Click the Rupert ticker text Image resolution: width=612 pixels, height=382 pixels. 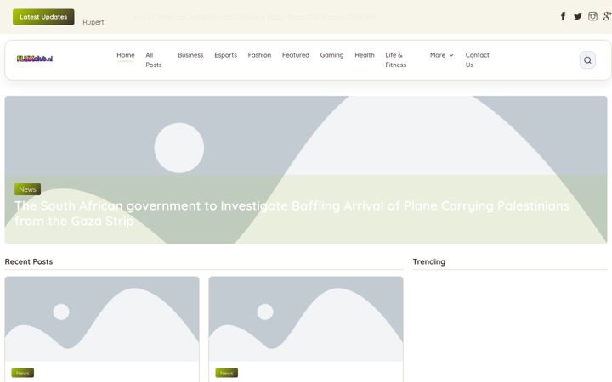coord(93,22)
